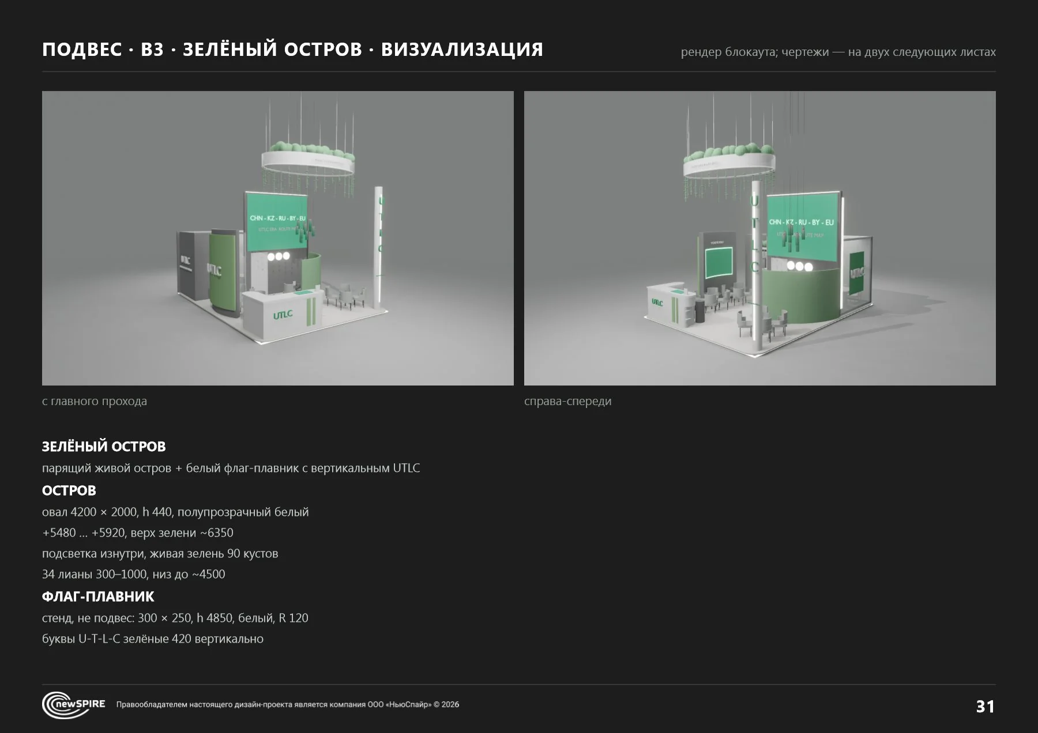Screen dimensions: 1038x733
Task: Click line 'овал 4200 × 2000, h 440, полупрозрачный белый'
Action: 175,512
